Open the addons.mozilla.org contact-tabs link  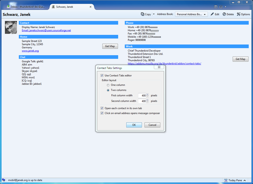click(164, 63)
